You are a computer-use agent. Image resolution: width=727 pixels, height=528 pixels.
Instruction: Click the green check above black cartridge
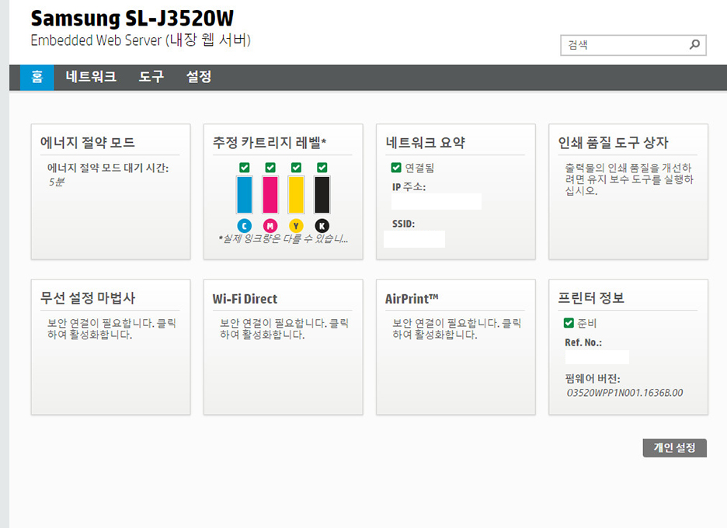322,168
